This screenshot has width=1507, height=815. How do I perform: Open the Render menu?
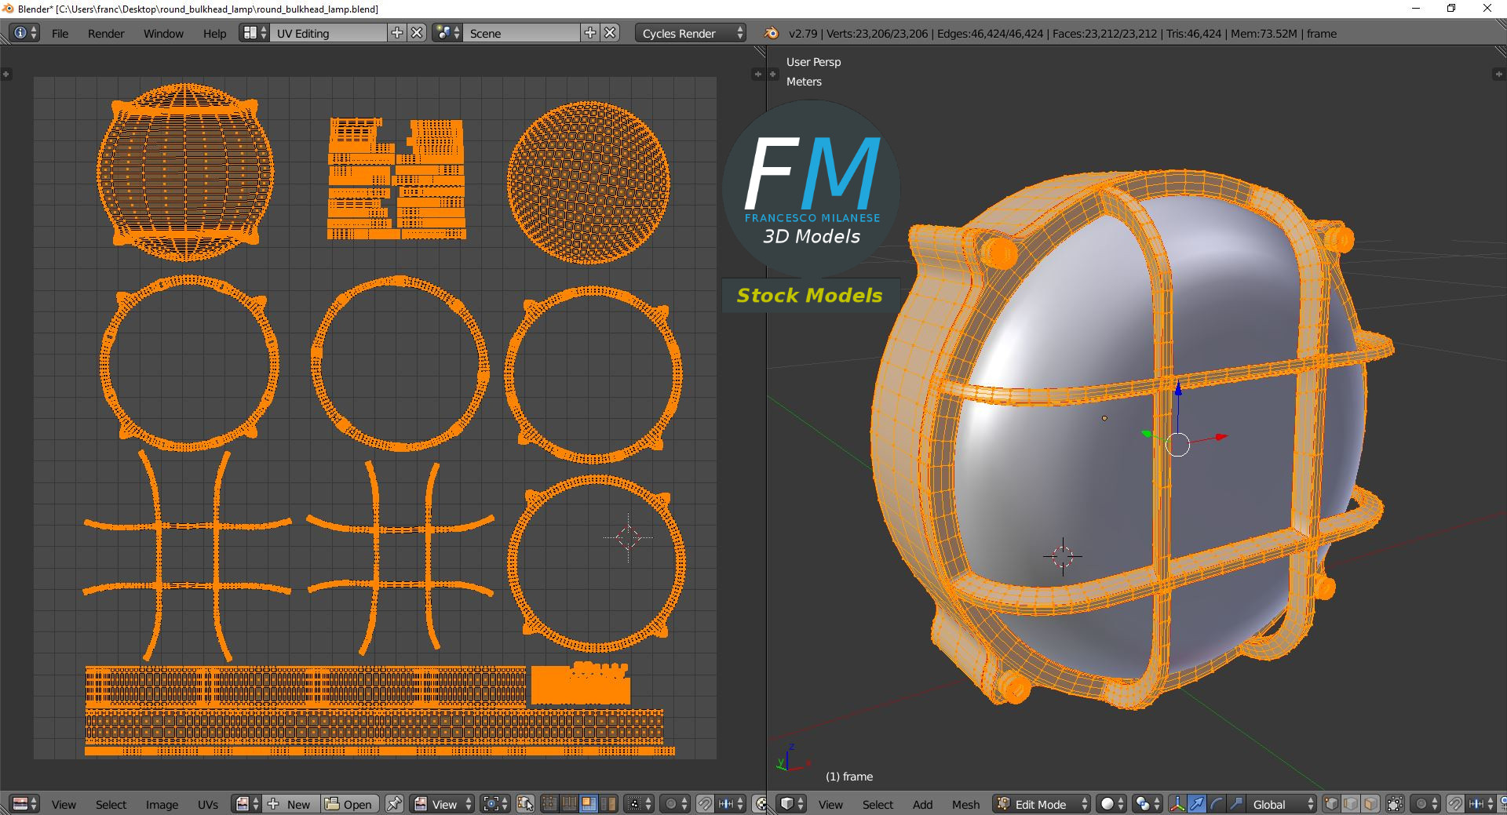pyautogui.click(x=106, y=33)
